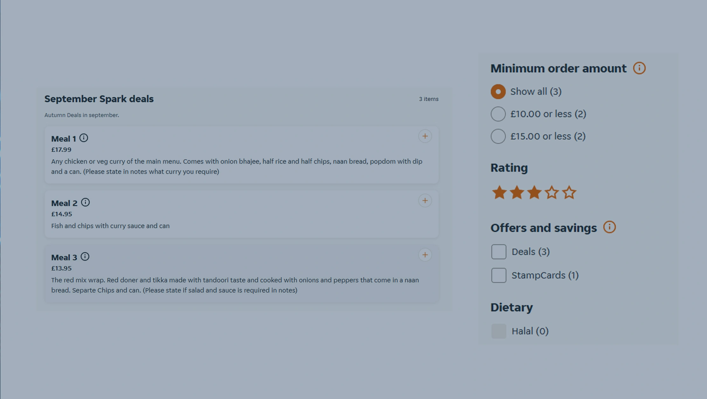Click the Minimum order amount info icon
This screenshot has width=707, height=399.
pyautogui.click(x=639, y=68)
